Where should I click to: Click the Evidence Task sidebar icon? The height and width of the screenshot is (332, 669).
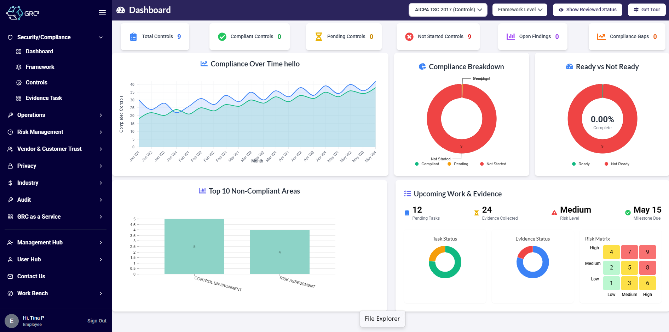(19, 98)
